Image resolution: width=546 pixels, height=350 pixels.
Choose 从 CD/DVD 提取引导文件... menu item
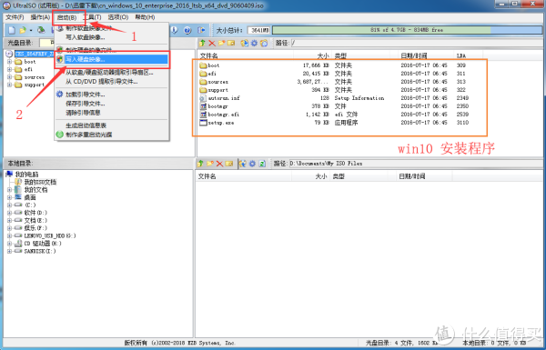point(112,82)
